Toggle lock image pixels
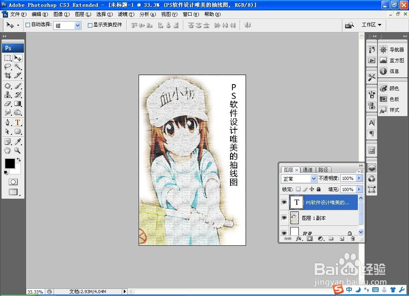This screenshot has height=296, width=409. 305,189
